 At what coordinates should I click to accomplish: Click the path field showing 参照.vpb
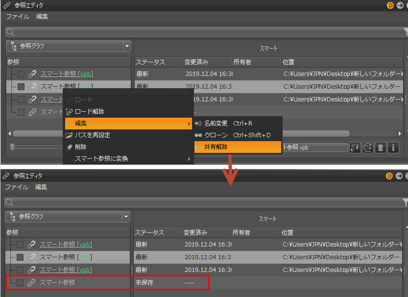(315, 148)
